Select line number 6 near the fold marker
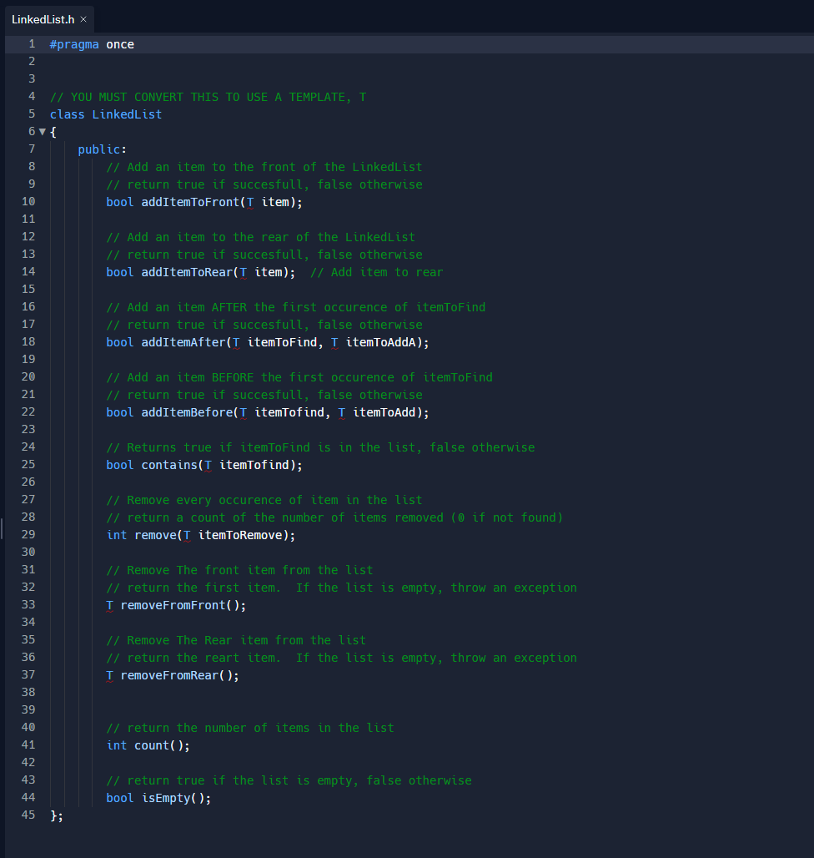This screenshot has width=814, height=858. point(28,131)
